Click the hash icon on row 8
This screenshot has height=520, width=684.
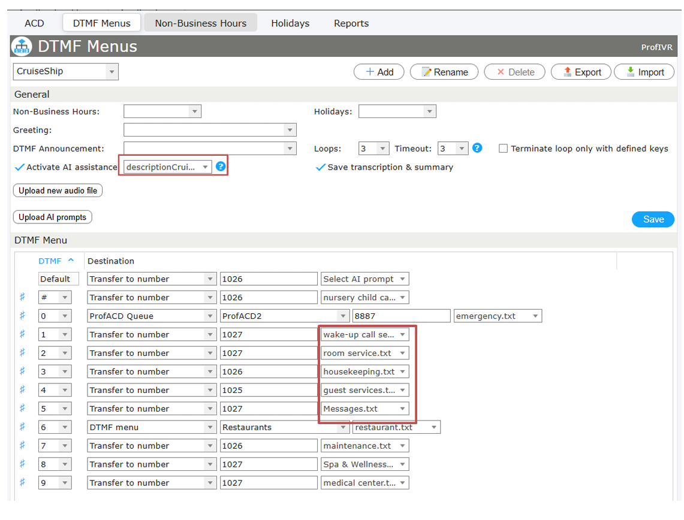22,464
